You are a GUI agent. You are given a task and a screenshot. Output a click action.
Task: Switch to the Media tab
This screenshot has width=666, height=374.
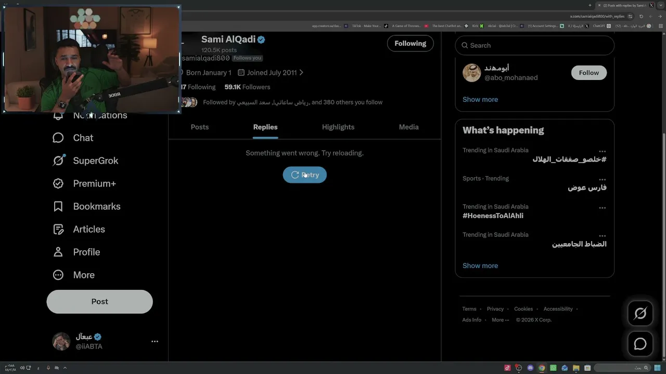[409, 127]
